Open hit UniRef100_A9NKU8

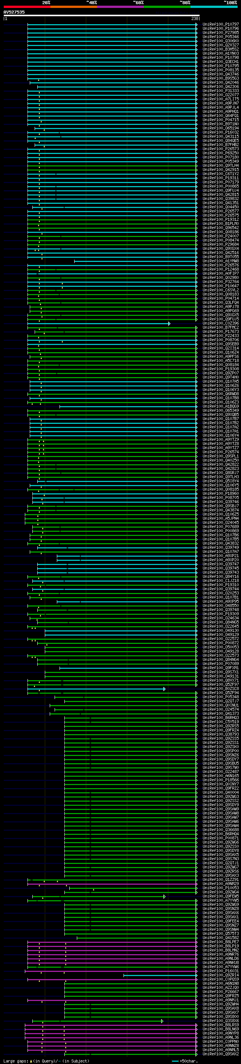pyautogui.click(x=221, y=963)
